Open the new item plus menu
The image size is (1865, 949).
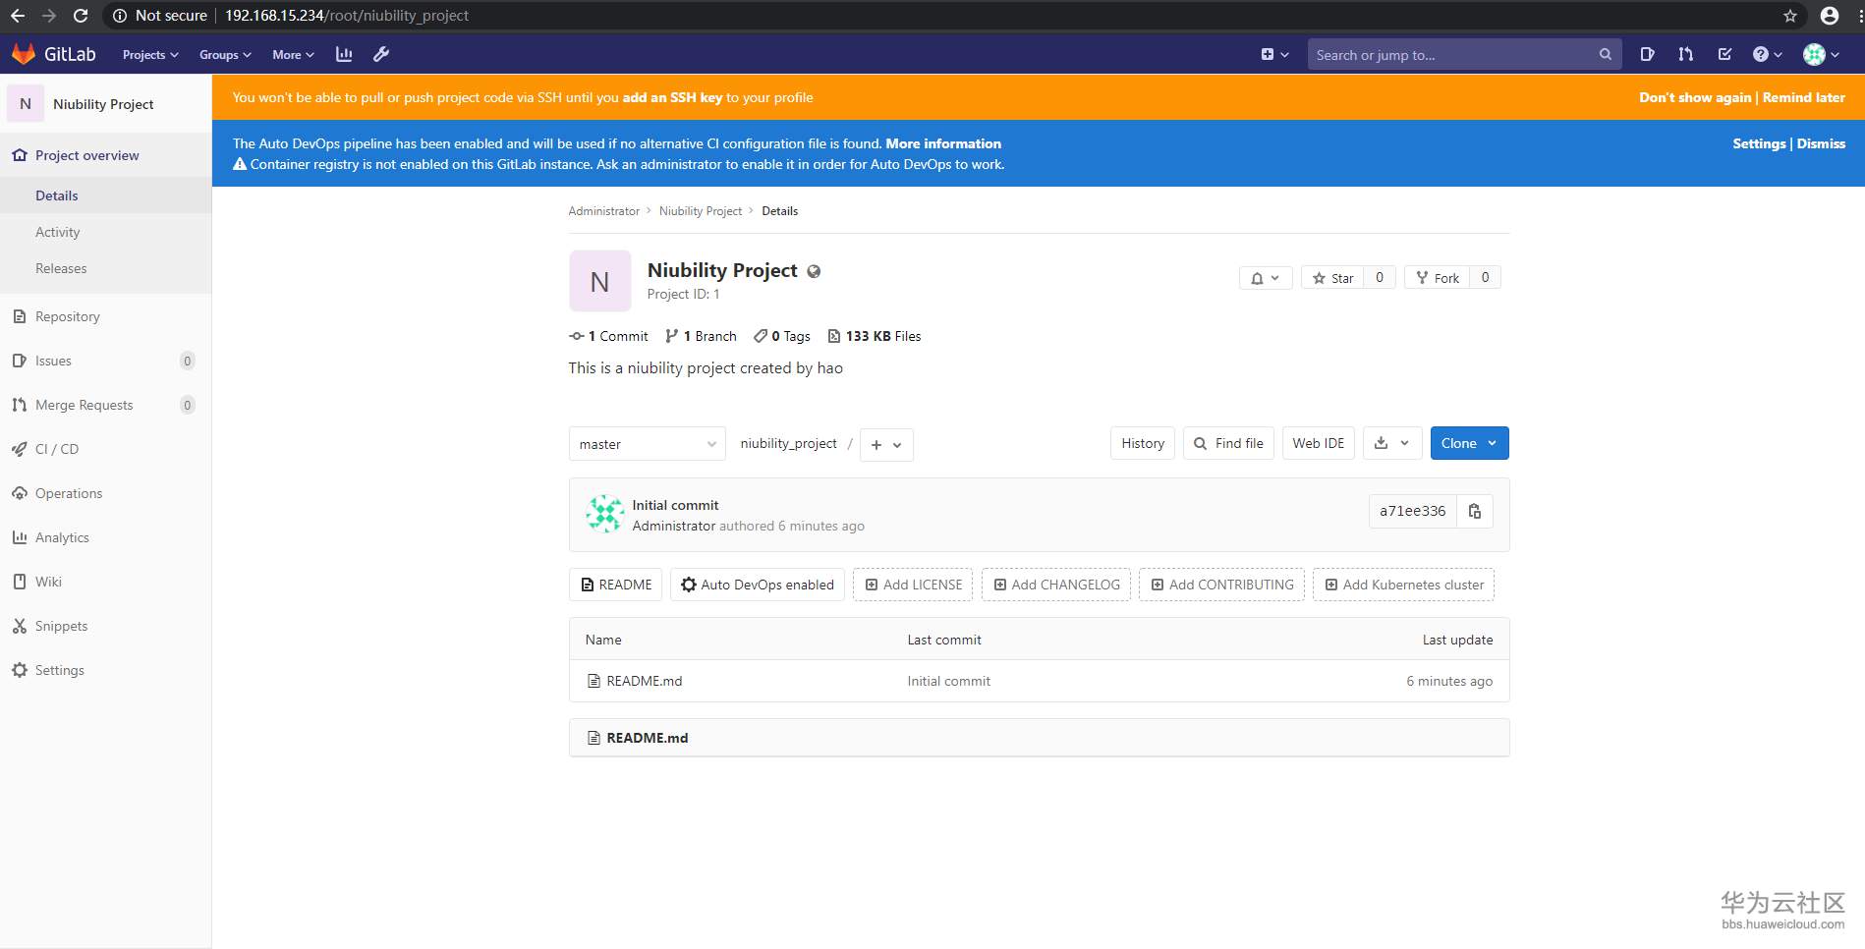pyautogui.click(x=1274, y=54)
